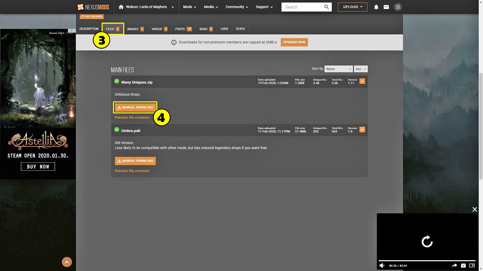This screenshot has width=483, height=271.
Task: Collapse Many Uniques.zip file entry
Action: click(362, 81)
